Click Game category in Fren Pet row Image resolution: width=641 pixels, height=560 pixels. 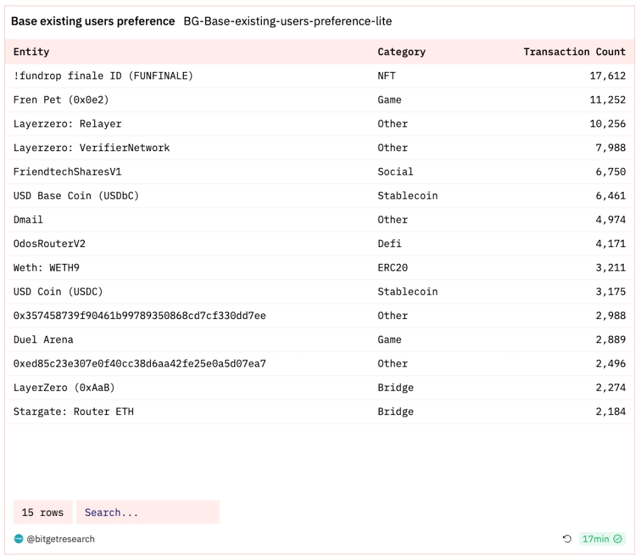(390, 100)
